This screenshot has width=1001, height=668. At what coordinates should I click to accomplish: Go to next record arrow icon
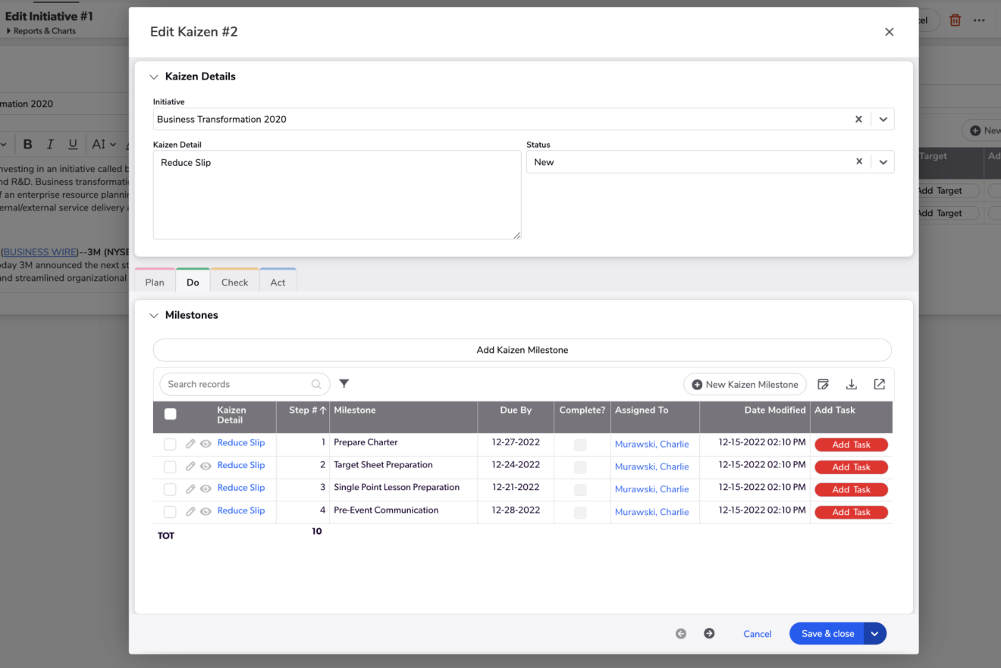pos(709,634)
